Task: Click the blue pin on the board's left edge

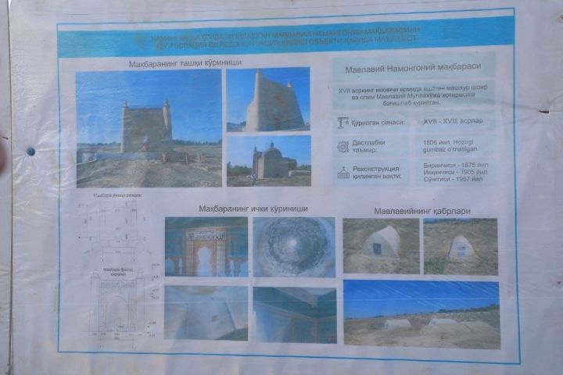Action: point(30,152)
